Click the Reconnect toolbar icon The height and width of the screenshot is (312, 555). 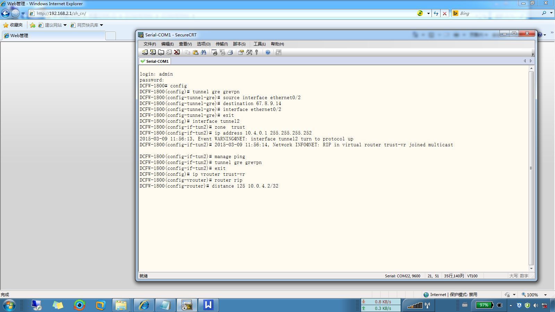pyautogui.click(x=169, y=52)
